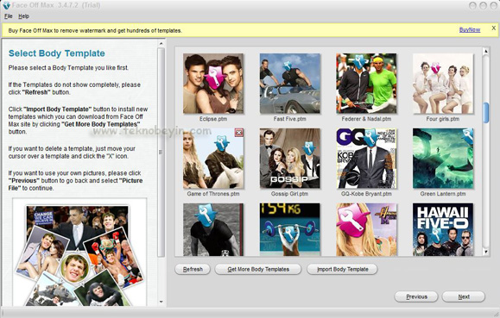Go to the Next step
The height and width of the screenshot is (318, 500).
click(464, 296)
